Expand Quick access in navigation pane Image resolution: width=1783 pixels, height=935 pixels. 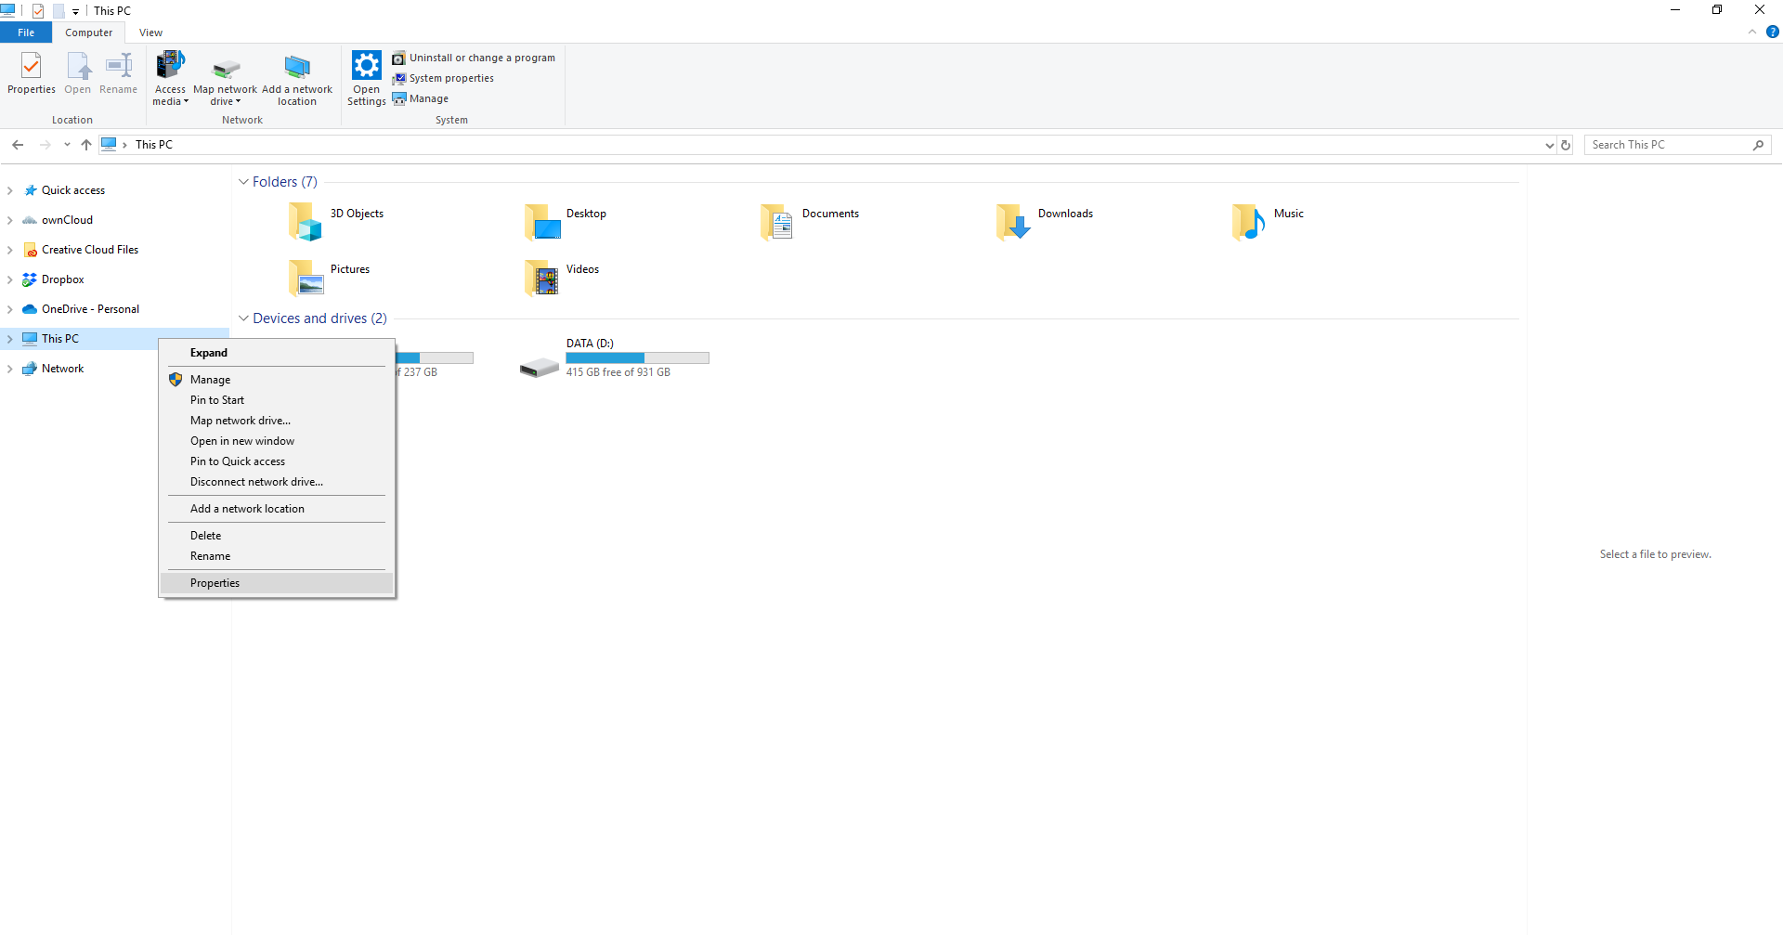[9, 190]
